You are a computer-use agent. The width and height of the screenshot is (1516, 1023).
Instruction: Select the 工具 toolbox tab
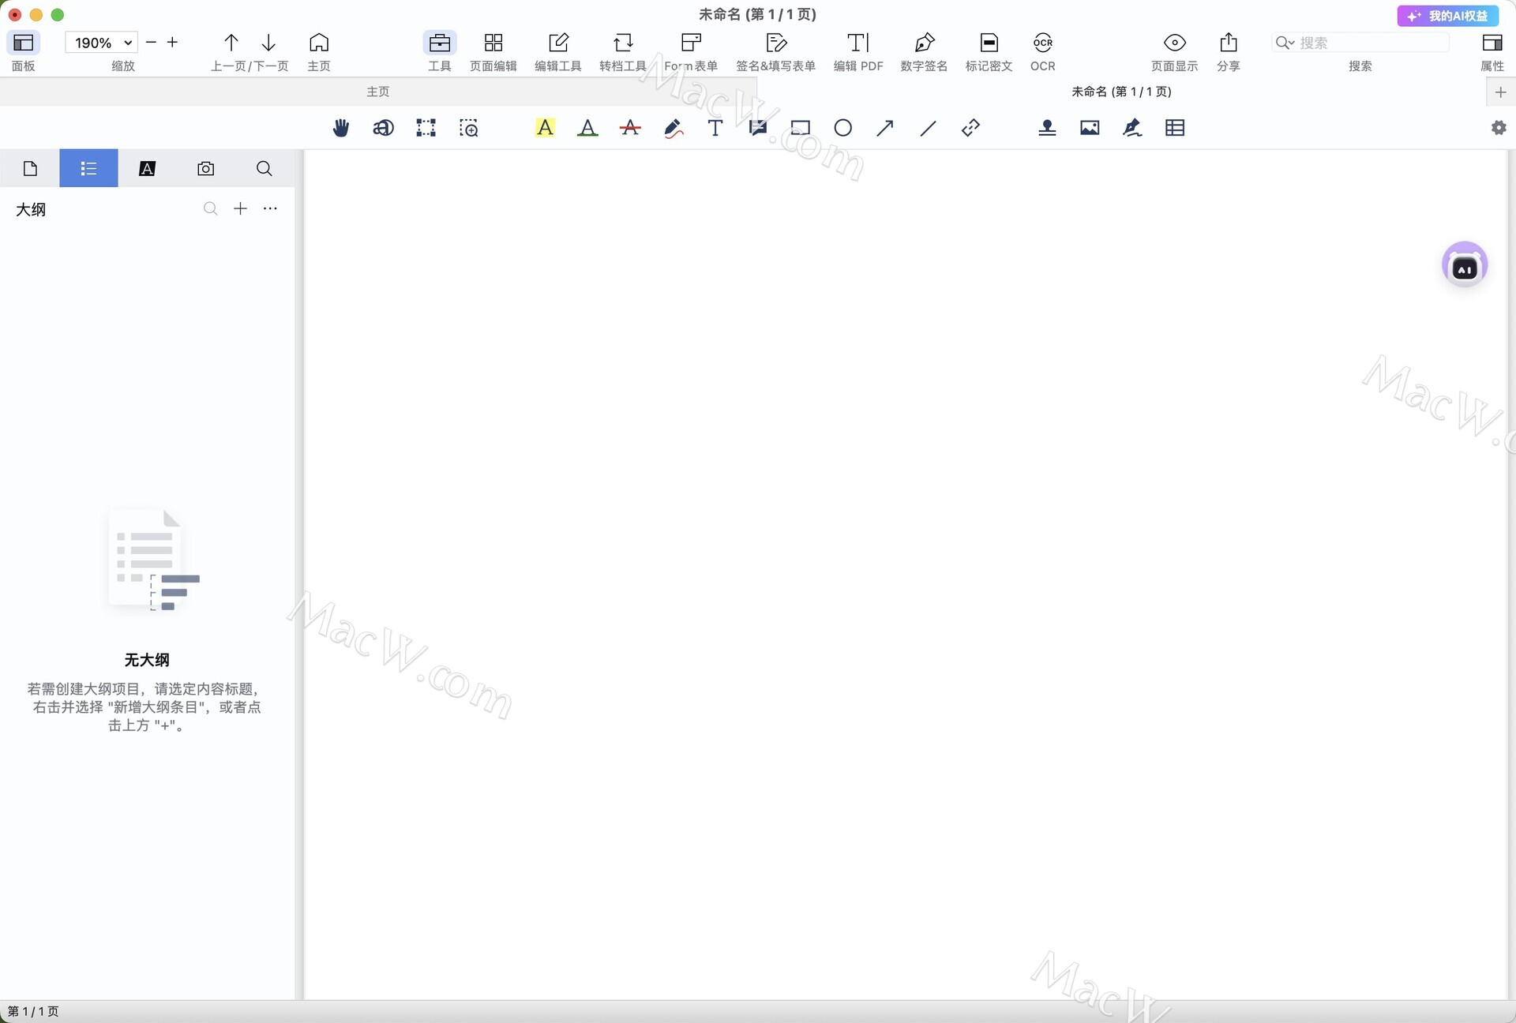click(440, 43)
